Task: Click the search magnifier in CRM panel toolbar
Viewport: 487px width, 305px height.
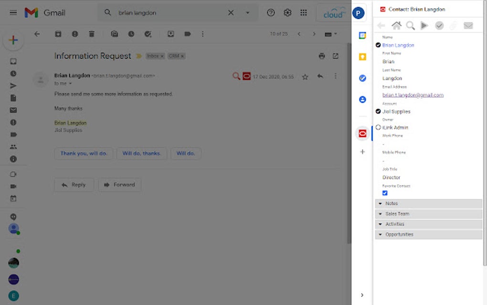Action: tap(410, 25)
